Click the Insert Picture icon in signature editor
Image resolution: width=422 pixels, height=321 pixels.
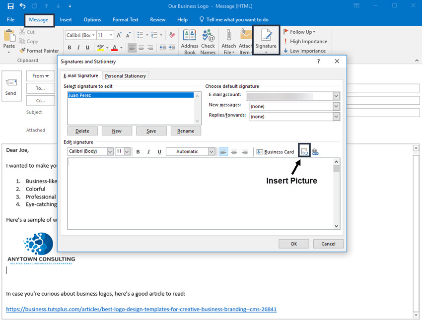click(x=304, y=151)
